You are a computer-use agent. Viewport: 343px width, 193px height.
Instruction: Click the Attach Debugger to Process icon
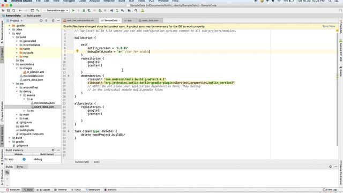click(x=100, y=10)
